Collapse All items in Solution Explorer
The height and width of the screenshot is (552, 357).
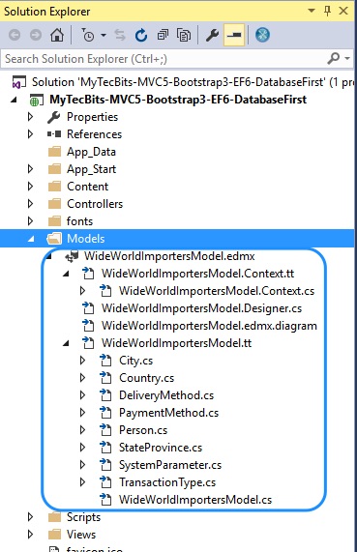point(163,35)
